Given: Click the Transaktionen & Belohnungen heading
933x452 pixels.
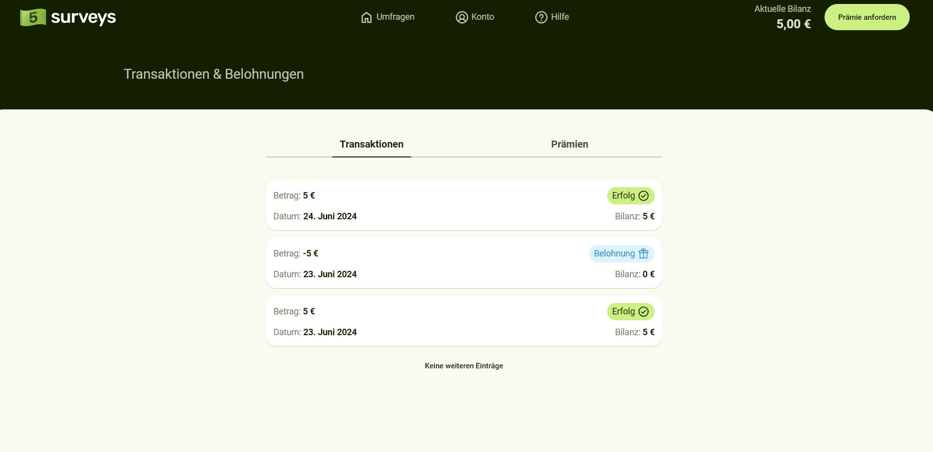Looking at the screenshot, I should point(213,74).
